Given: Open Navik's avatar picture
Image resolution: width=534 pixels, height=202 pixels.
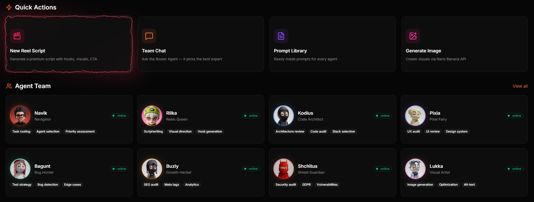Looking at the screenshot, I should point(20,115).
